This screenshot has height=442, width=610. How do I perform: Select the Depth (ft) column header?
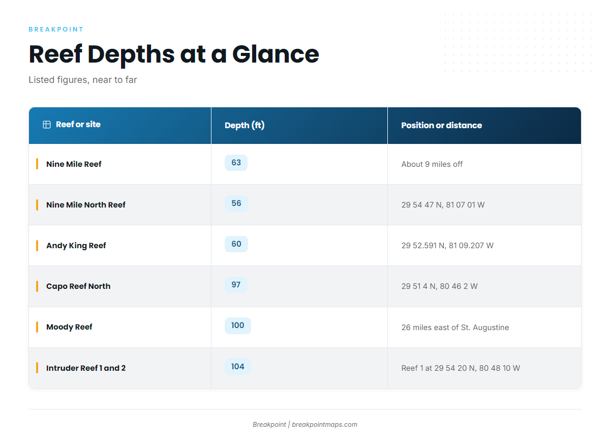pos(245,125)
